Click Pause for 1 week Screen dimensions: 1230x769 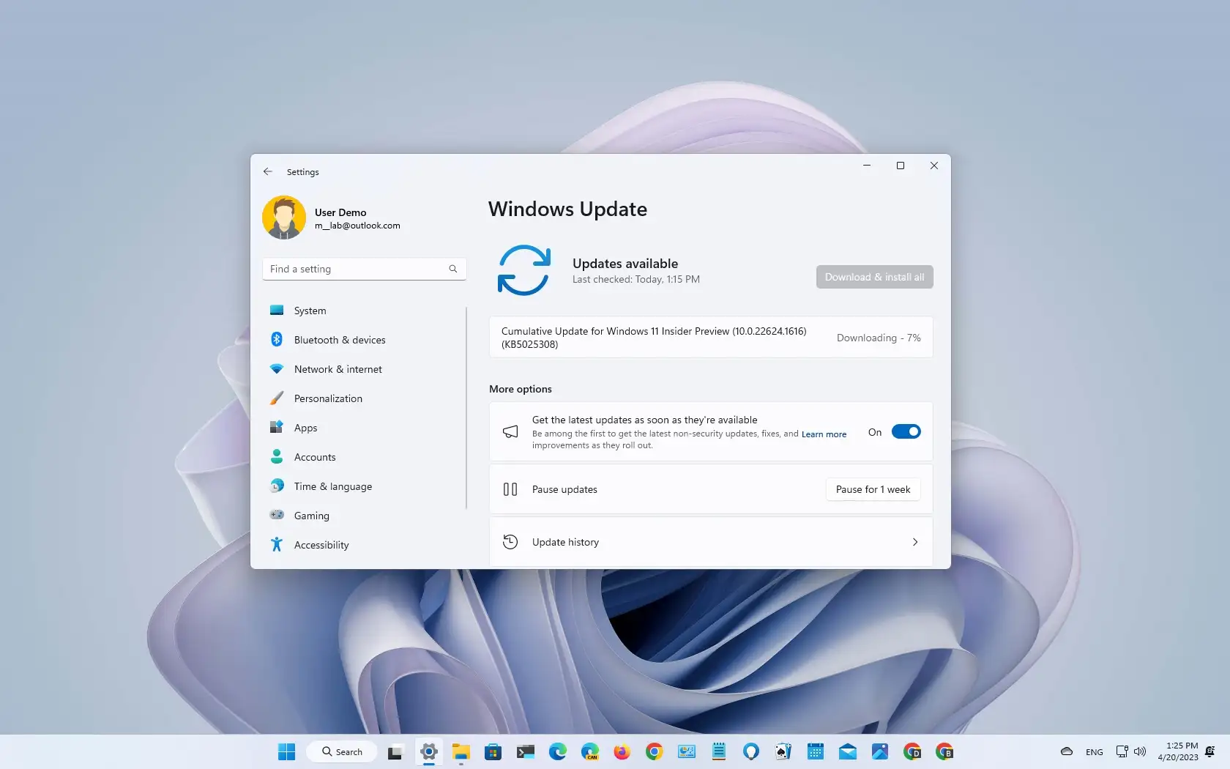pyautogui.click(x=872, y=488)
